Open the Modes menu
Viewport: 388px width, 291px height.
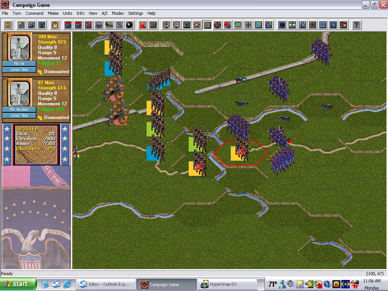point(117,13)
